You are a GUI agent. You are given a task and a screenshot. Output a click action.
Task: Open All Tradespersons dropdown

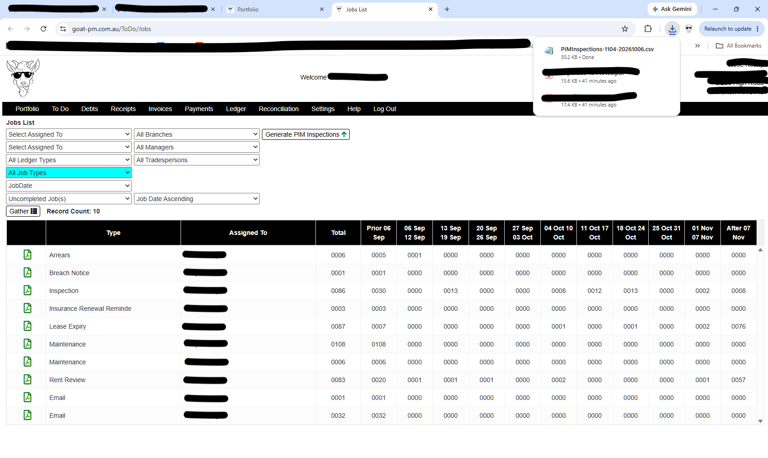197,160
